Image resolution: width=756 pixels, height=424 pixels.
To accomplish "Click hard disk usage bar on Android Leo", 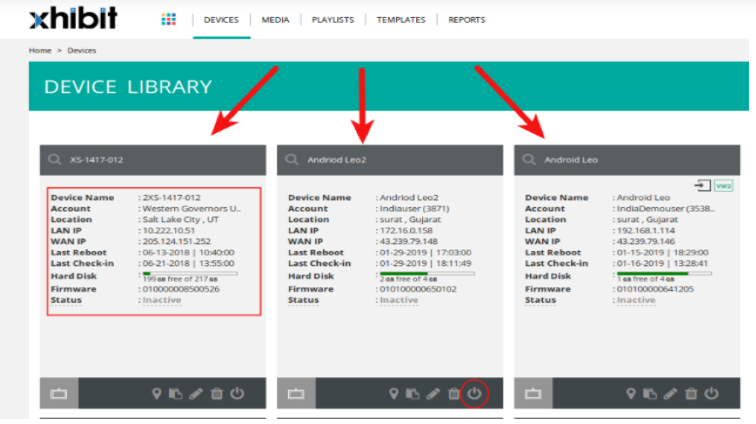I will (663, 273).
